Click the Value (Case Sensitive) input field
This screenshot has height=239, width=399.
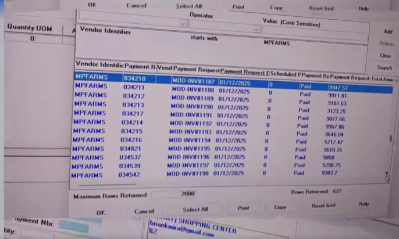pos(315,33)
